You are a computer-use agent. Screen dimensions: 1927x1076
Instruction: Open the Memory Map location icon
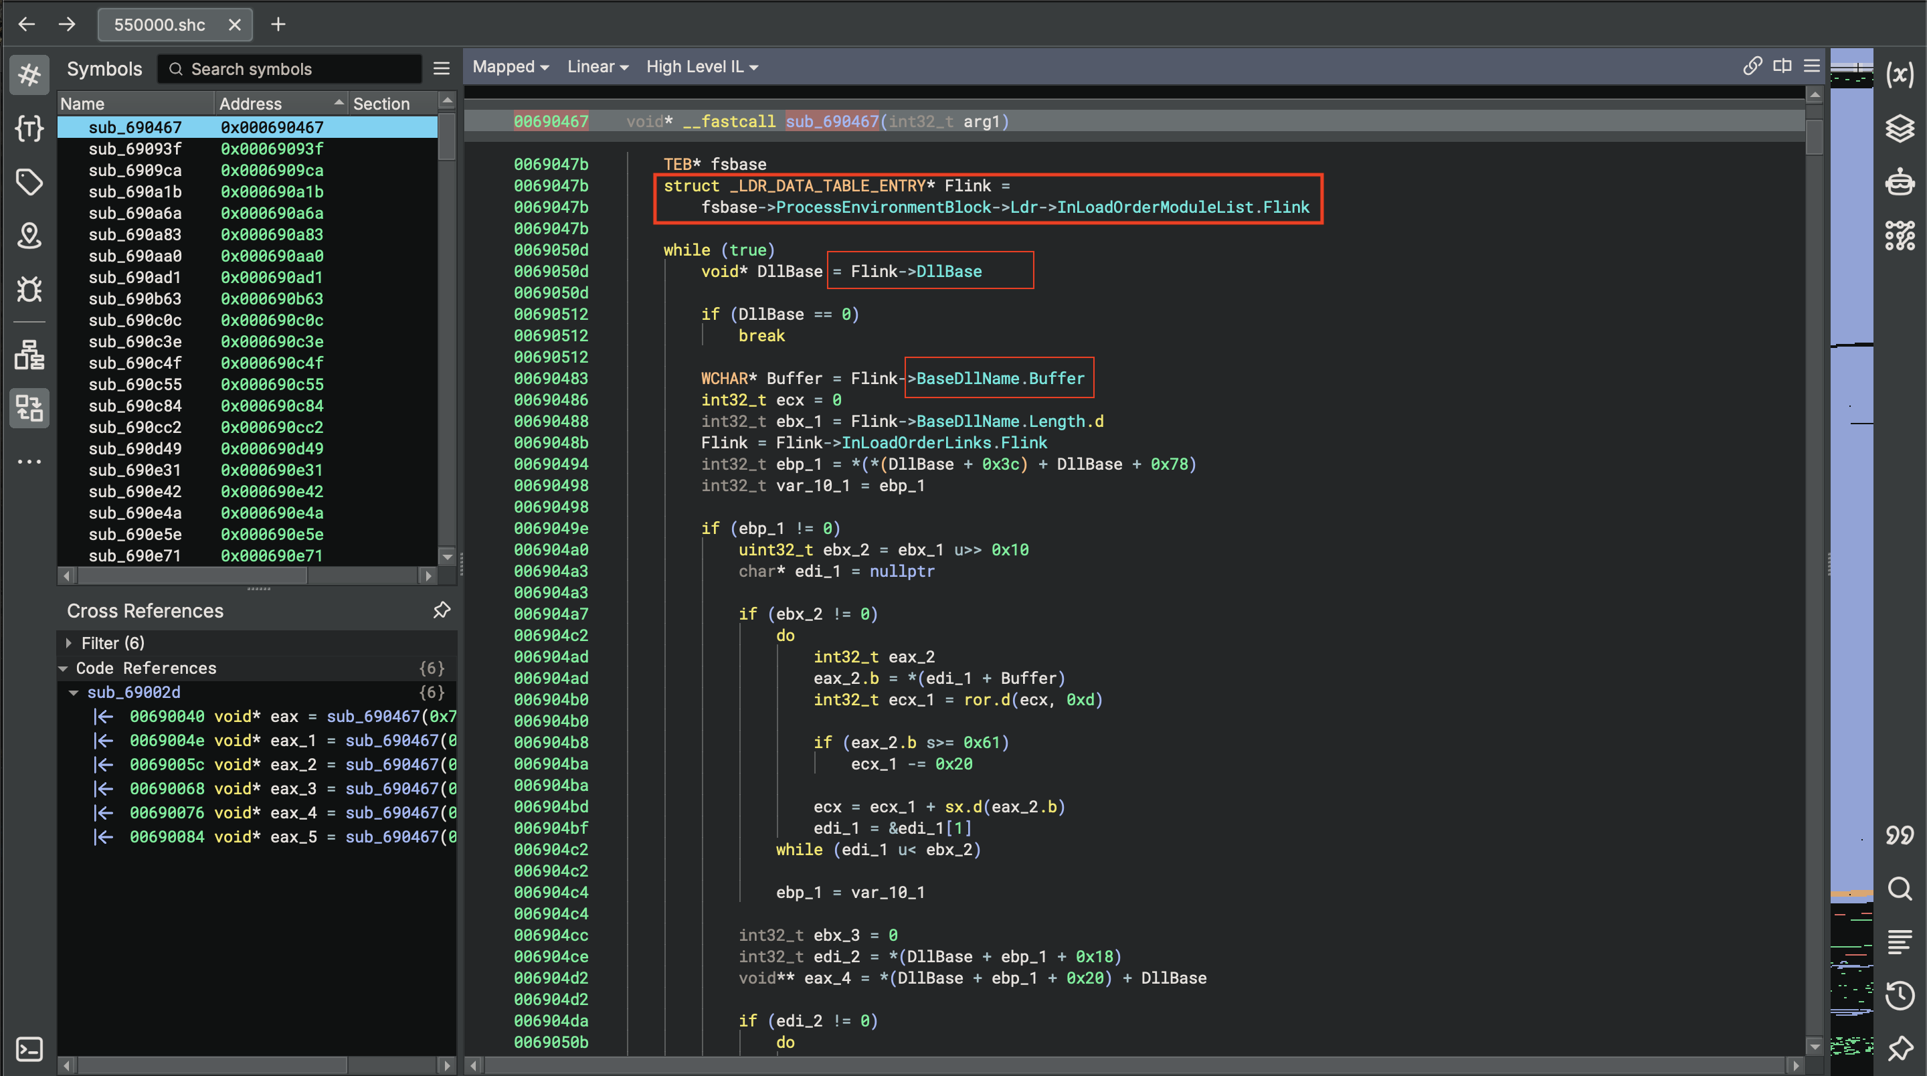tap(29, 236)
